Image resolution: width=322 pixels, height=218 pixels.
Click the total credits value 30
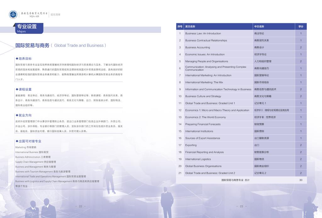tap(301, 180)
